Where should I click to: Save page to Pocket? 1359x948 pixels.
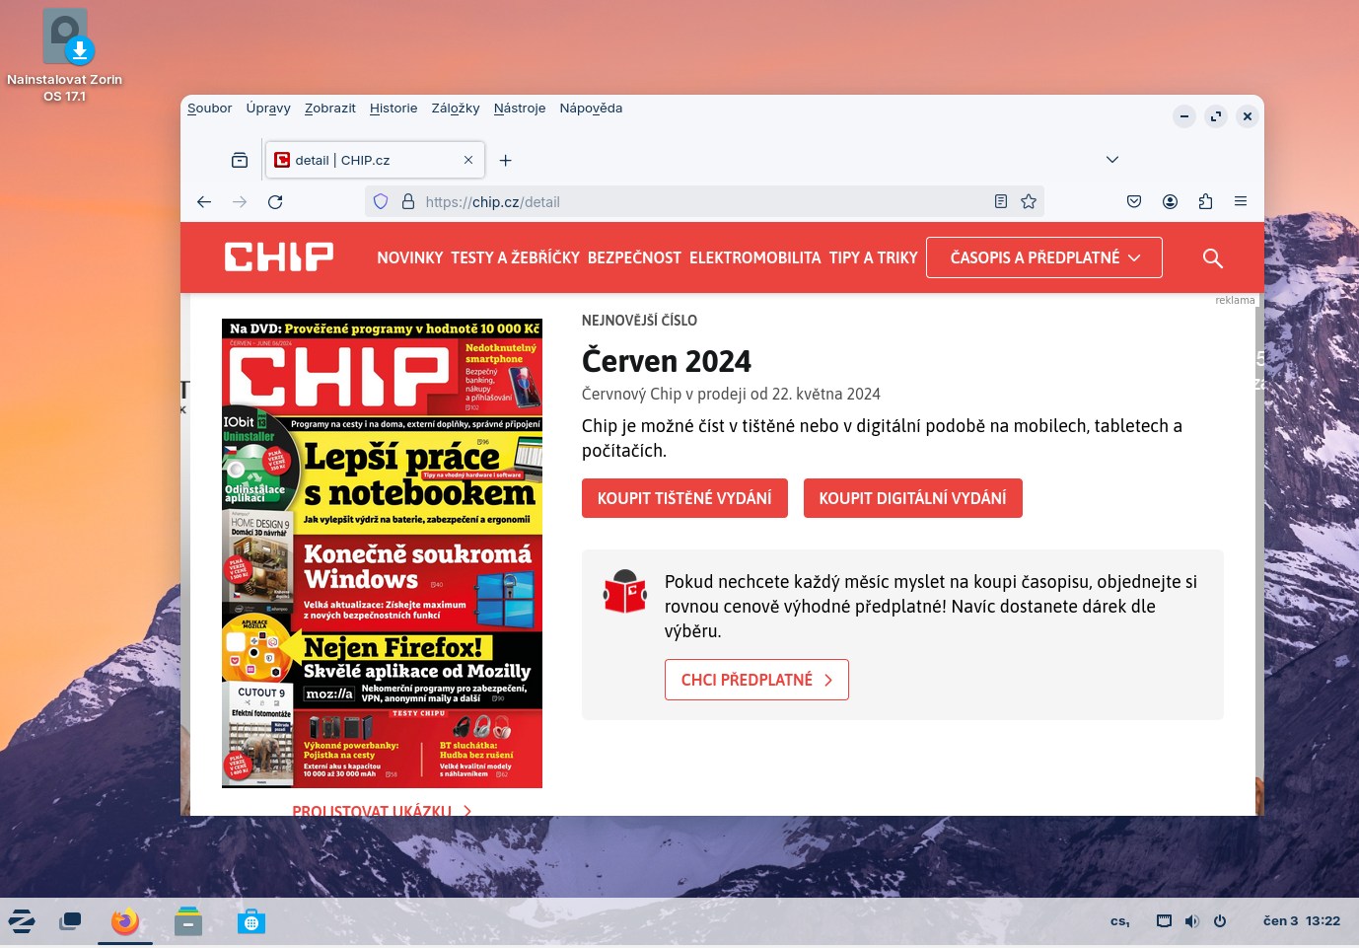click(1134, 201)
